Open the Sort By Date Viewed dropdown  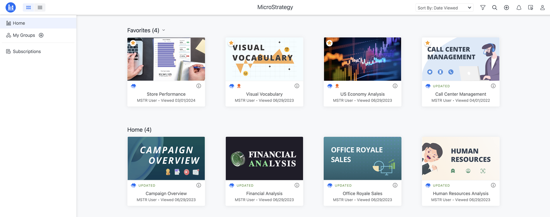coord(444,8)
